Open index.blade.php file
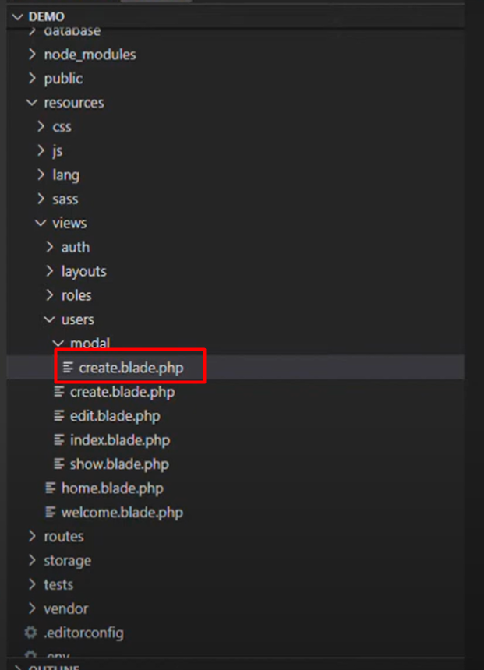 pyautogui.click(x=120, y=439)
